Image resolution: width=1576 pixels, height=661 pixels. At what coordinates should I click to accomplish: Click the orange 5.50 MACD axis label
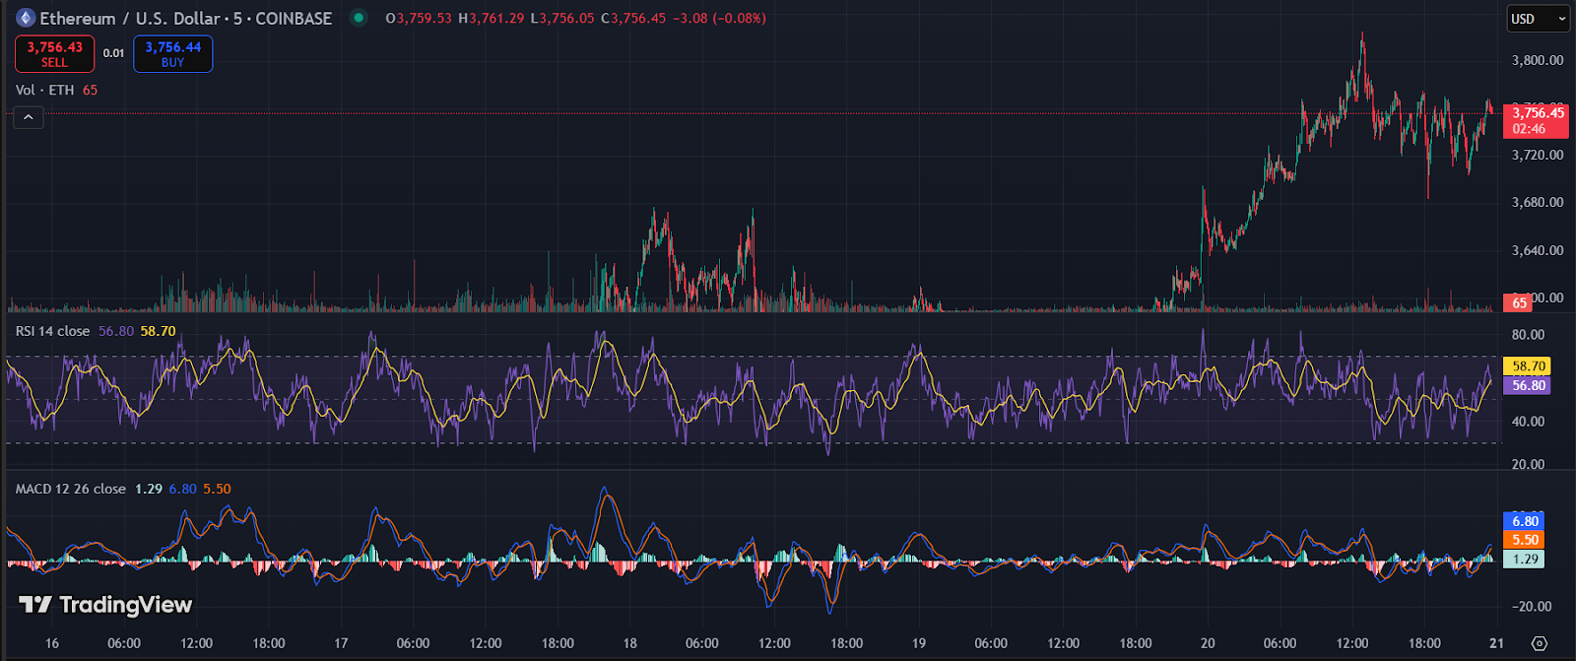pos(1524,540)
